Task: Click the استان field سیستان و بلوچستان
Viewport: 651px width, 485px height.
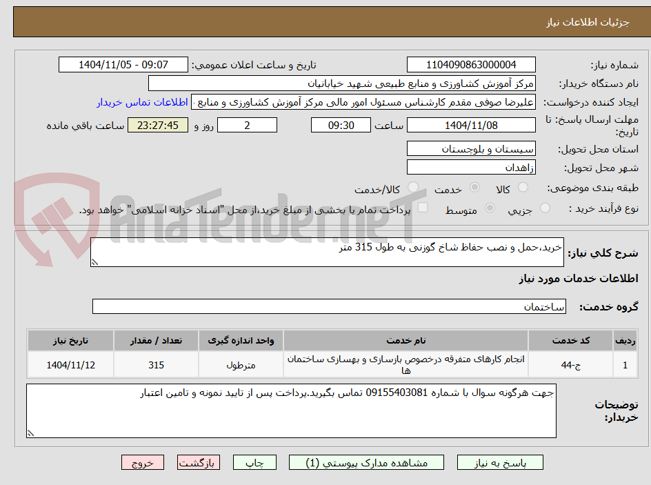Action: (471, 148)
